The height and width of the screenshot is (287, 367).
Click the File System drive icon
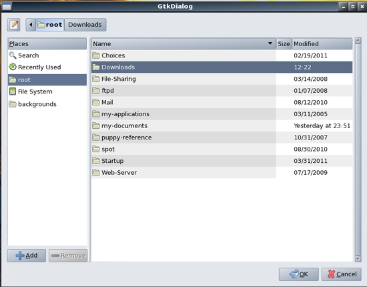pyautogui.click(x=13, y=91)
